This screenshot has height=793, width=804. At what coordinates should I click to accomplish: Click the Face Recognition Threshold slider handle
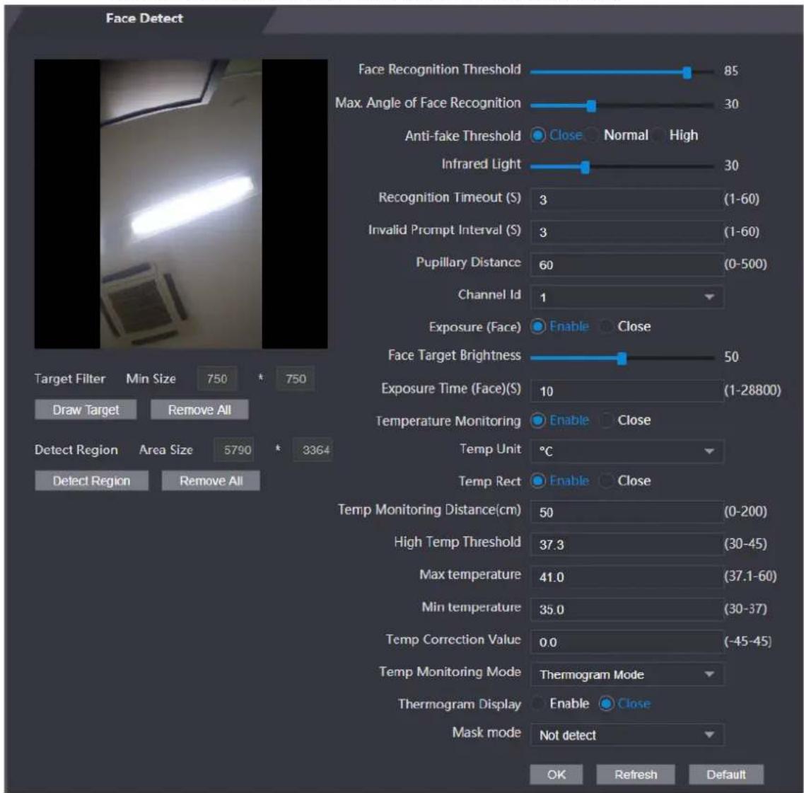tap(687, 72)
